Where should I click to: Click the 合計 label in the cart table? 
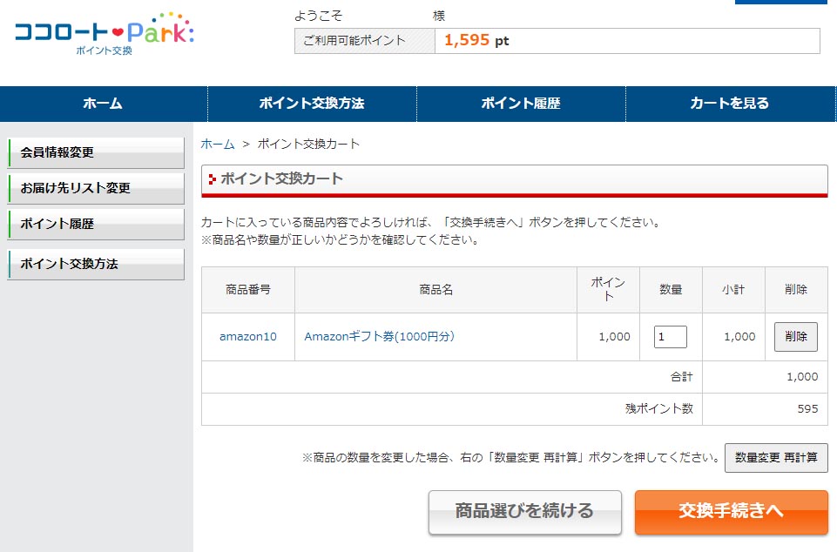point(682,377)
